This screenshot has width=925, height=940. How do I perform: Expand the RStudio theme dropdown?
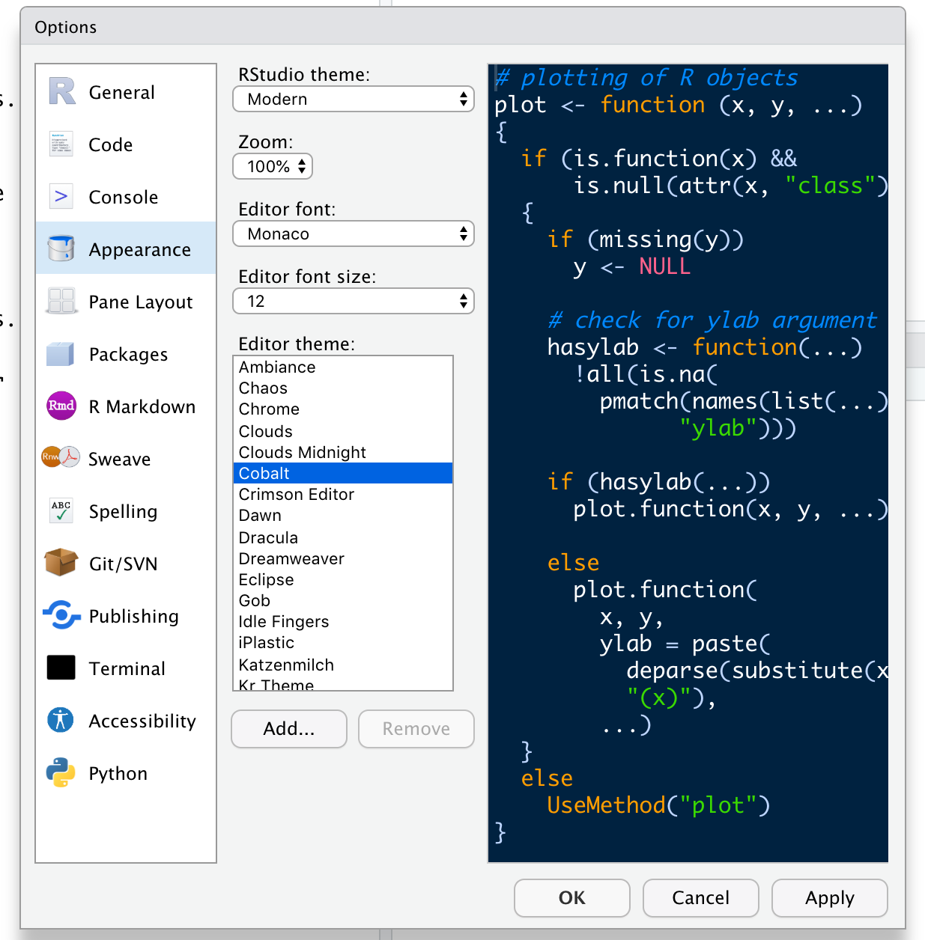tap(354, 99)
